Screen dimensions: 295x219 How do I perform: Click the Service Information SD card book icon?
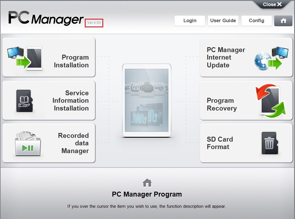[x=25, y=101]
